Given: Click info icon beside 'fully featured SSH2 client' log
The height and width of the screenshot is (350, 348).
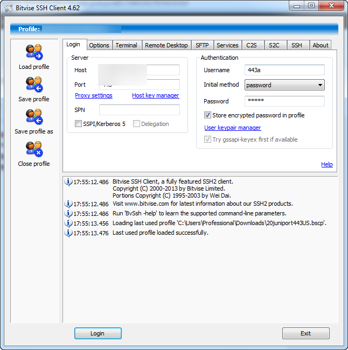Looking at the screenshot, I should click(68, 181).
